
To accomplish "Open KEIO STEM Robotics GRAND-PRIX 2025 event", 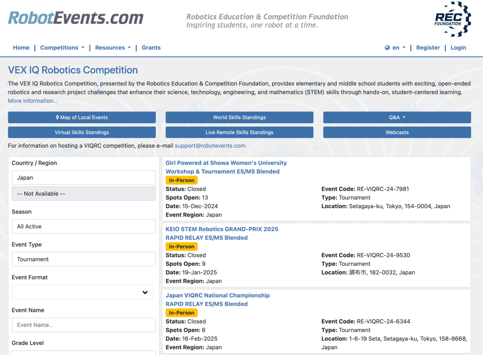I will (x=222, y=229).
